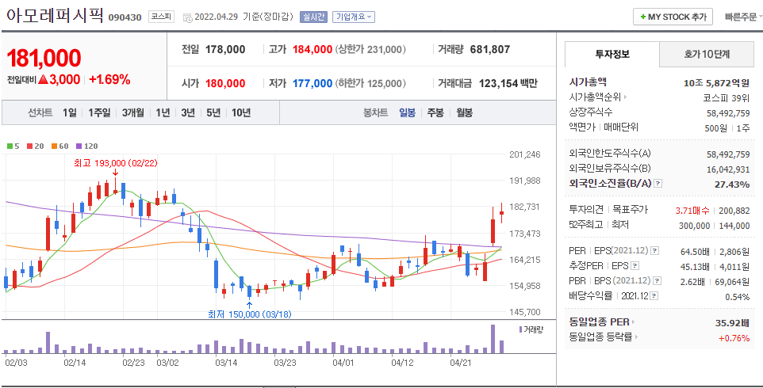Click the arrow icon after 시가총액순위
This screenshot has width=763, height=388.
625,97
